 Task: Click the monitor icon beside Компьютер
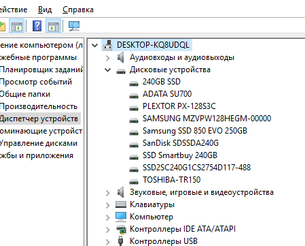click(x=121, y=217)
